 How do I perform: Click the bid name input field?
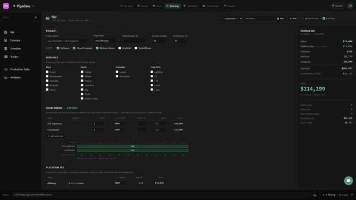point(259,18)
